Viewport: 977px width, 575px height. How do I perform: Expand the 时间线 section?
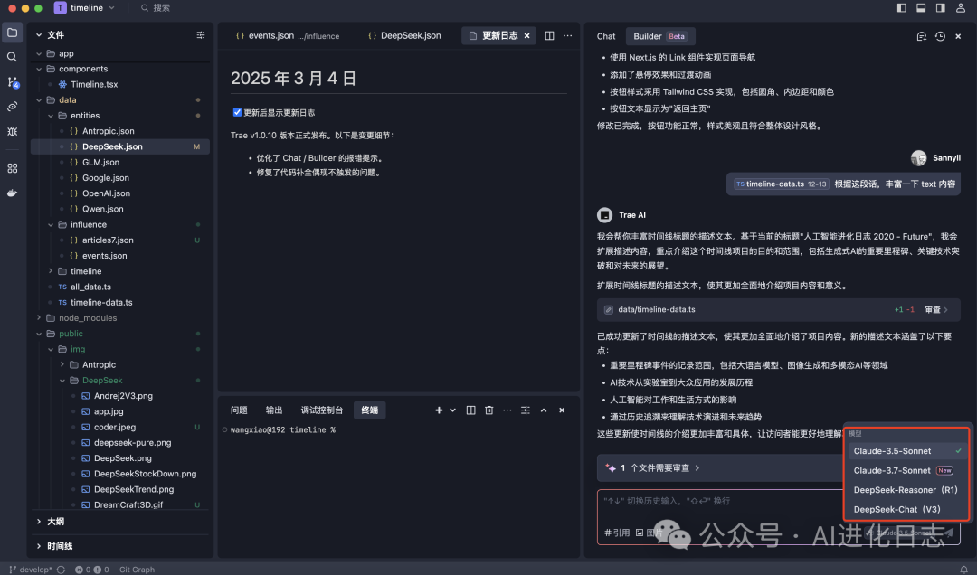pyautogui.click(x=39, y=546)
